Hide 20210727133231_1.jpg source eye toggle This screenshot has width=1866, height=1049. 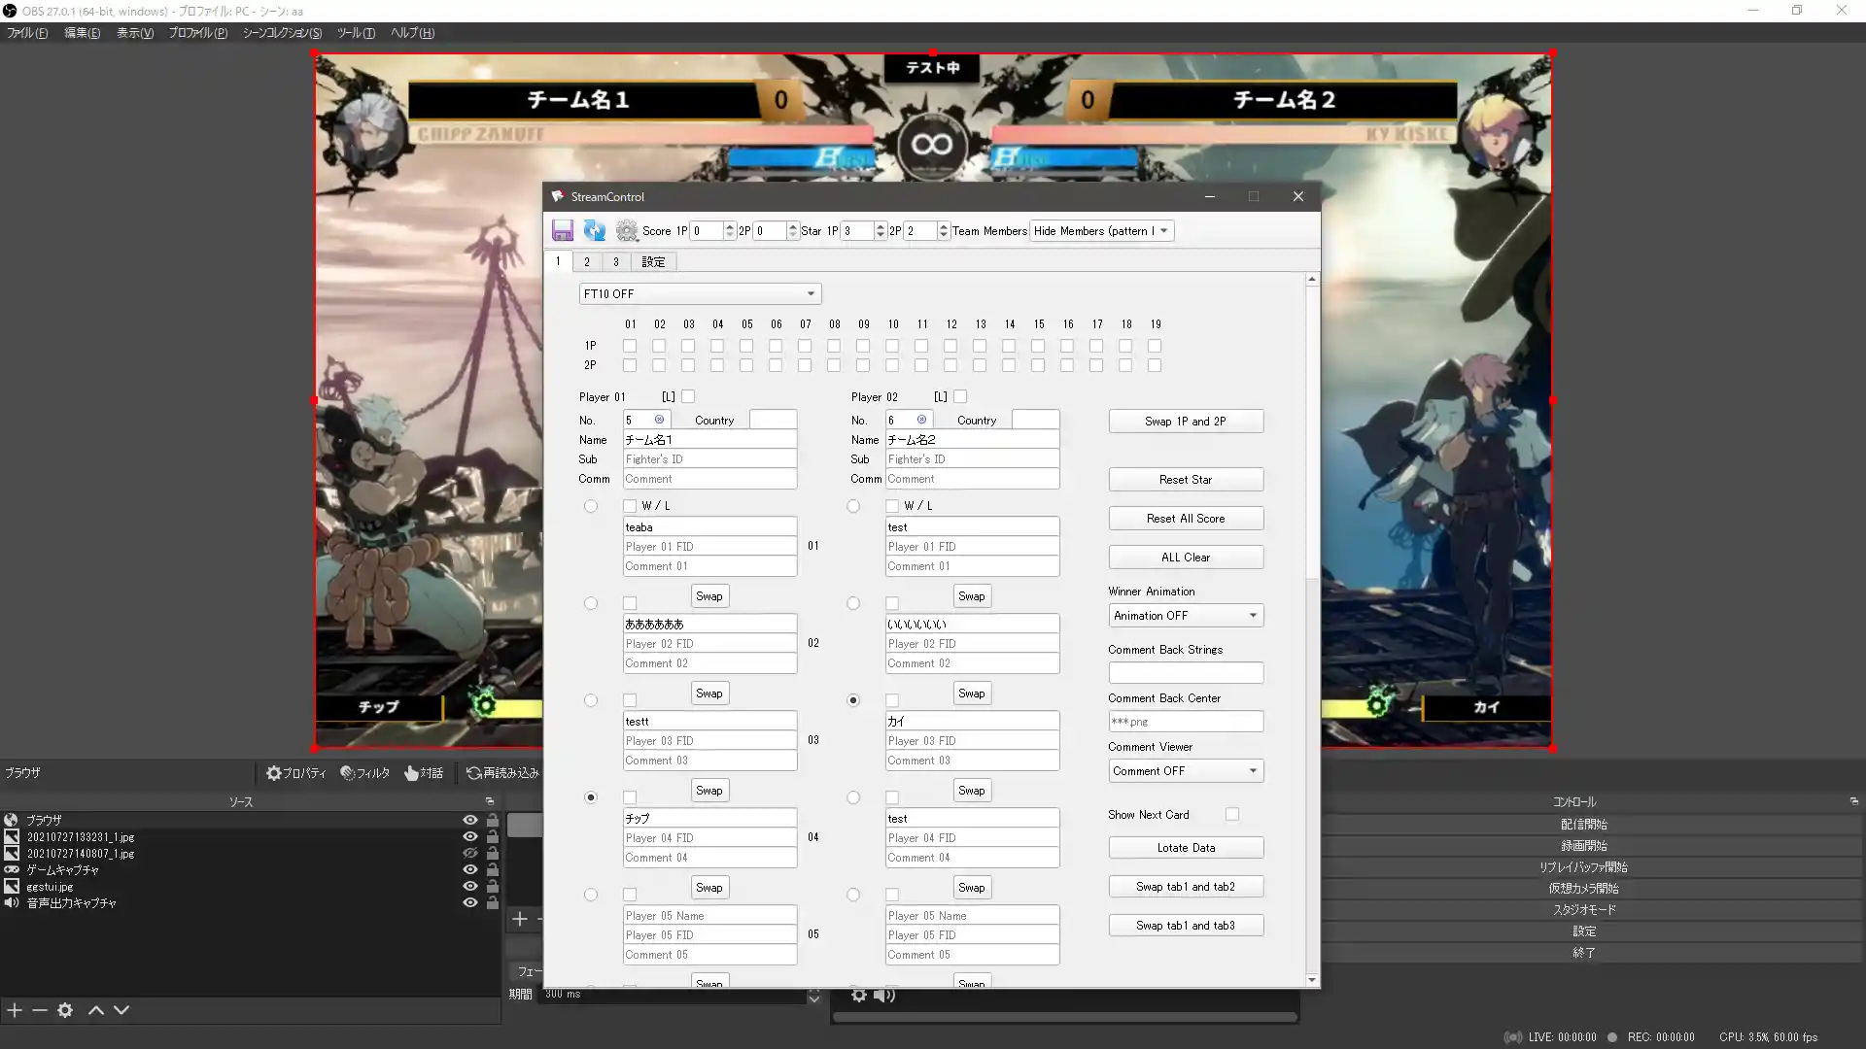[x=470, y=836]
